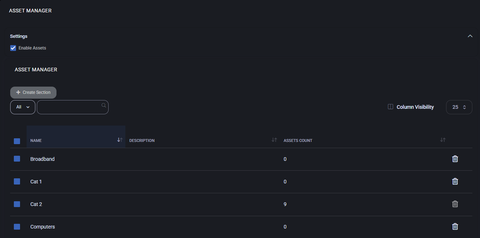Tick the checkbox beside Cat 2
The width and height of the screenshot is (480, 238).
tap(17, 204)
